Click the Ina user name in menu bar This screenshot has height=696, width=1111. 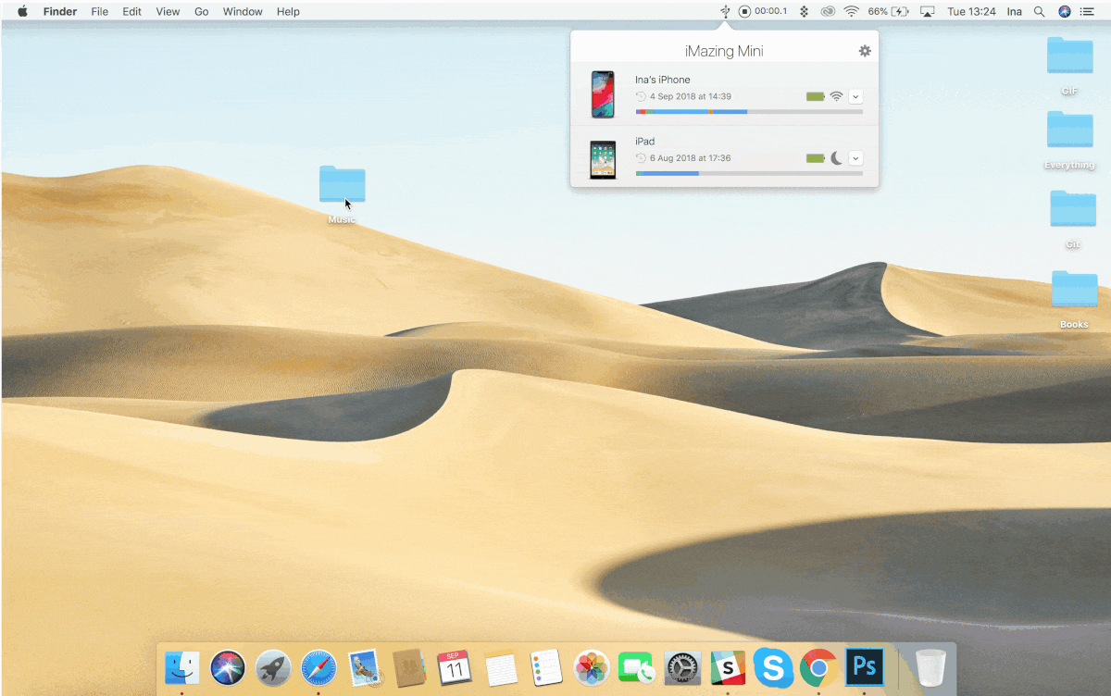(1015, 11)
